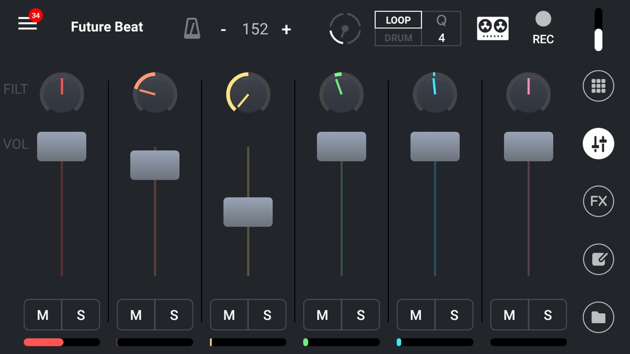The height and width of the screenshot is (354, 630).
Task: Mute the pink sixth channel
Action: pyautogui.click(x=509, y=315)
